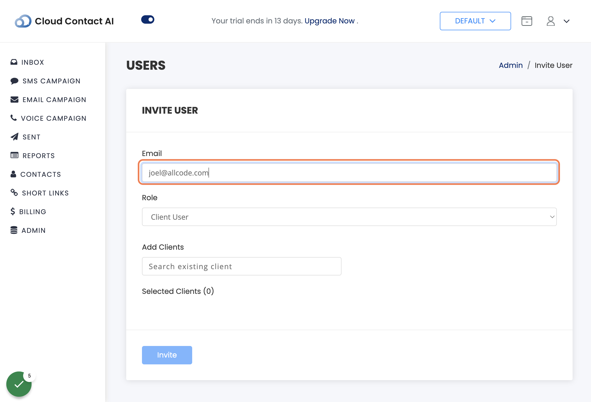
Task: Follow the Upgrade Now link
Action: [x=330, y=21]
